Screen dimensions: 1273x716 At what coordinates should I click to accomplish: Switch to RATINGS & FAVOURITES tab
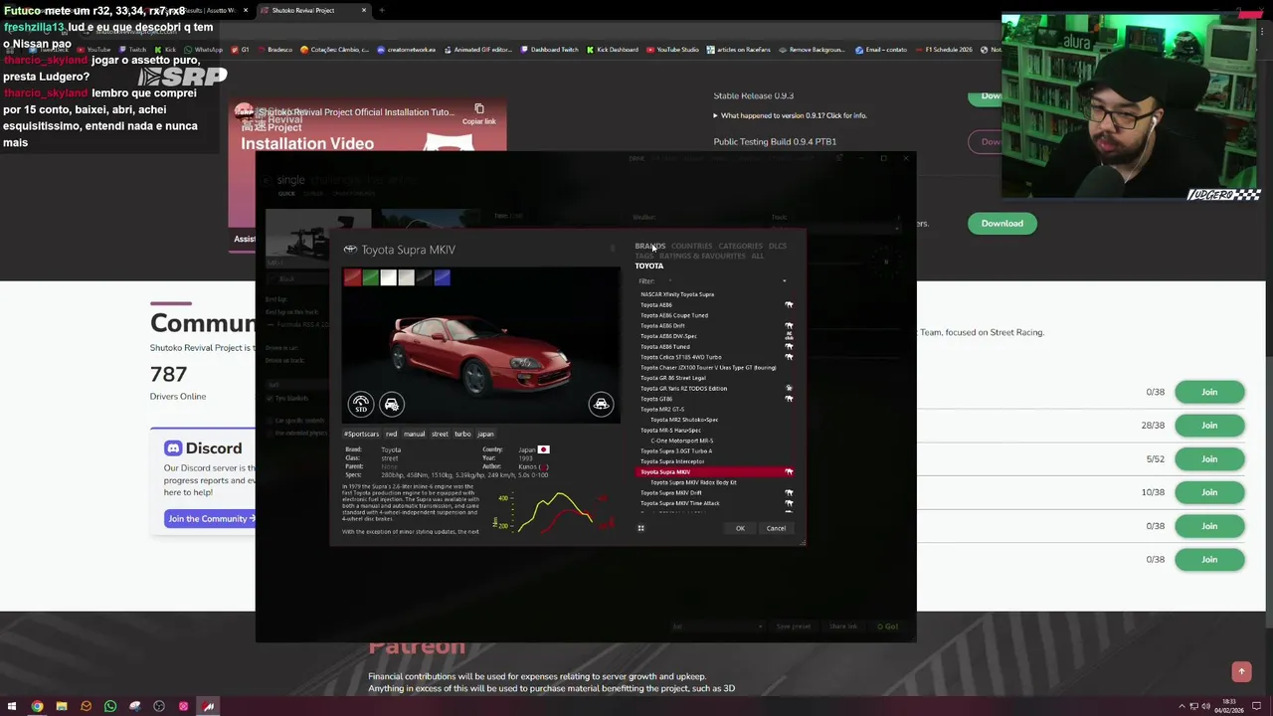pyautogui.click(x=702, y=256)
